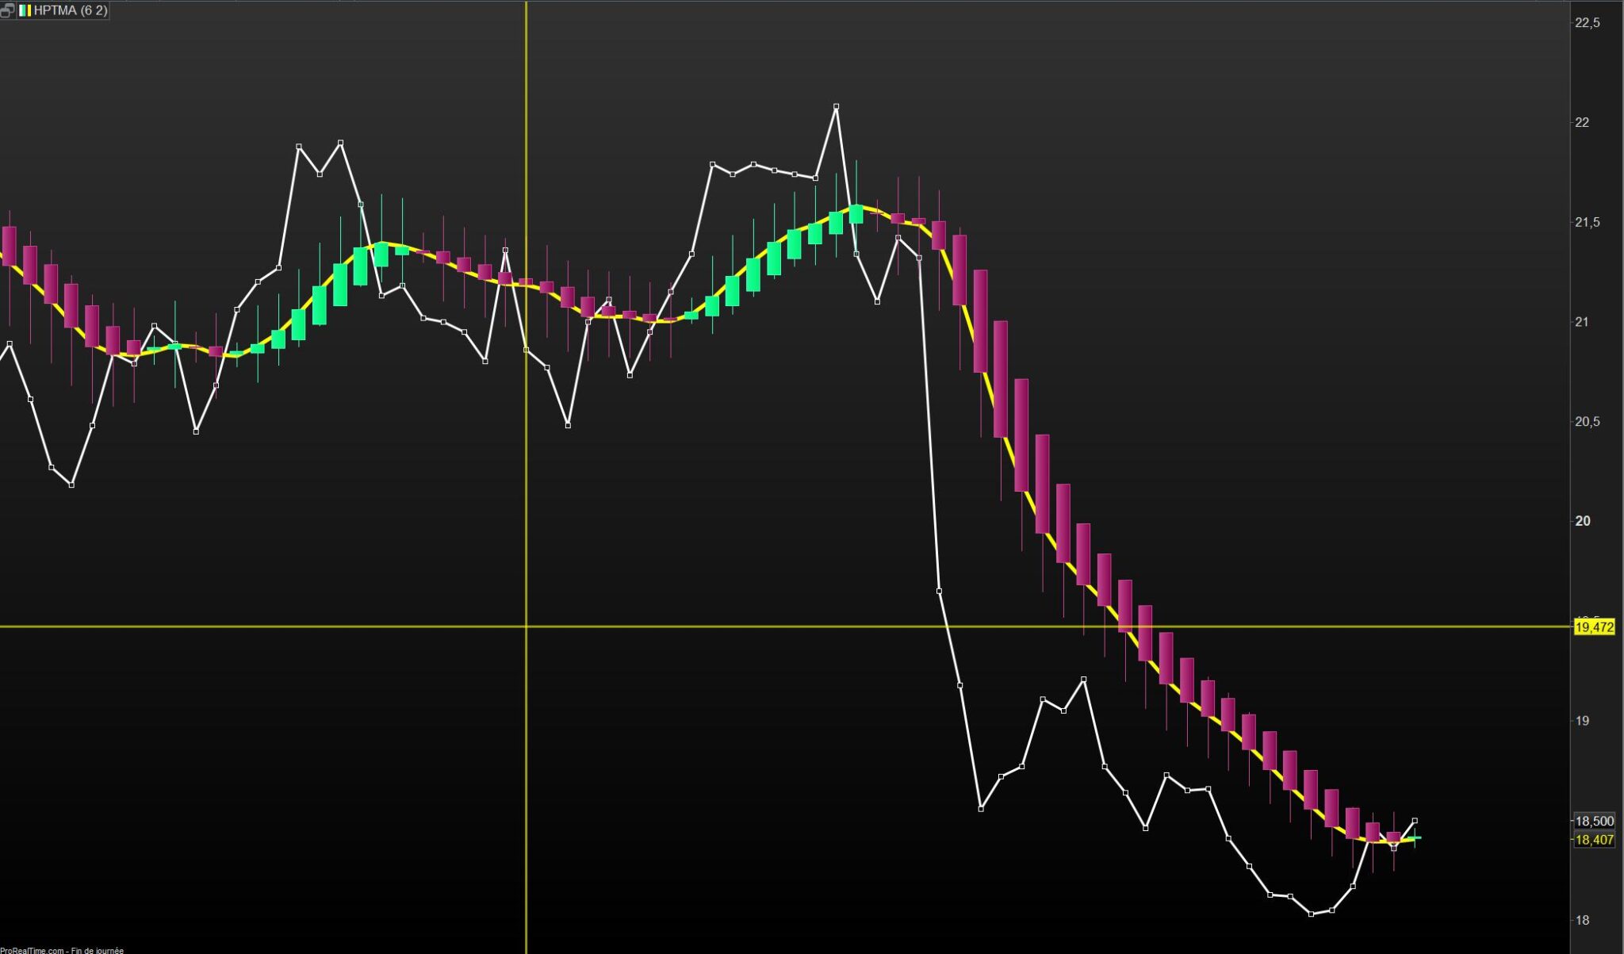Click the 18,500 price label on axis

1594,821
